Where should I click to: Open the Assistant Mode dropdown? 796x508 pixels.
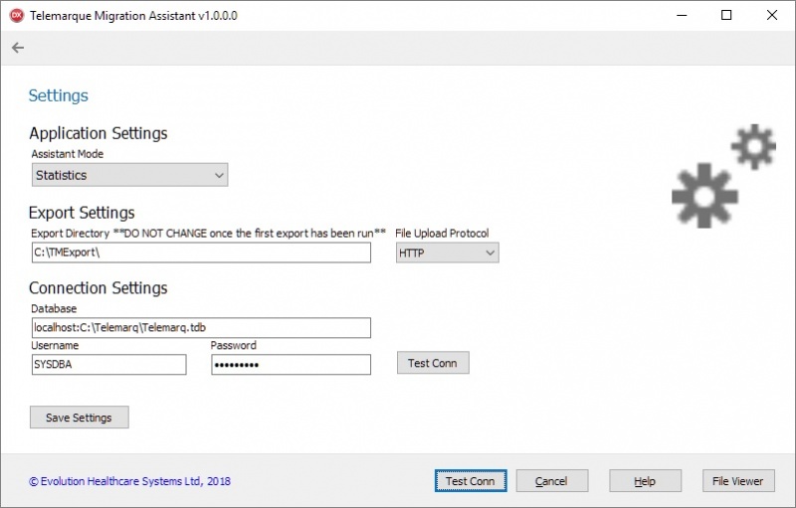[x=130, y=175]
